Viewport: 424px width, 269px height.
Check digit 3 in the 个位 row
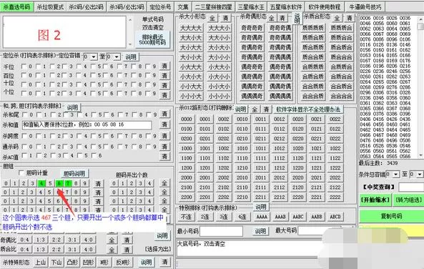pos(65,94)
